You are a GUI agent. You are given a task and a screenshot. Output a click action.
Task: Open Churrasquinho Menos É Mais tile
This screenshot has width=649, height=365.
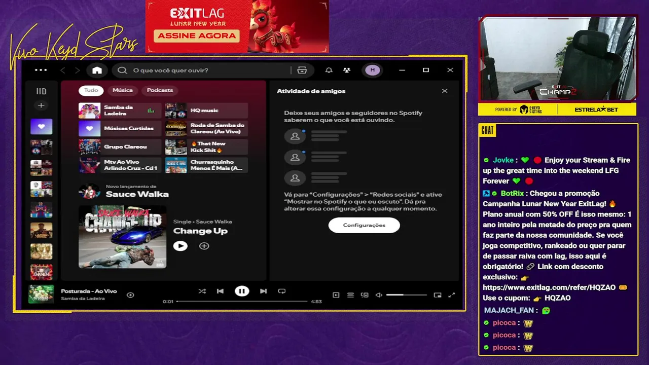206,165
